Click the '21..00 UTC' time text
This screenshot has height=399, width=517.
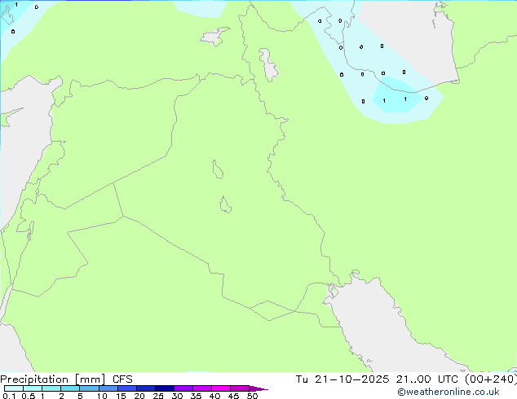pos(427,379)
